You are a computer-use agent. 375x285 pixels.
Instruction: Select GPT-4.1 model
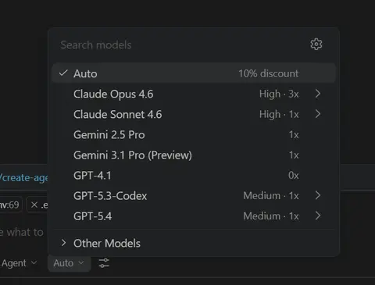194,175
